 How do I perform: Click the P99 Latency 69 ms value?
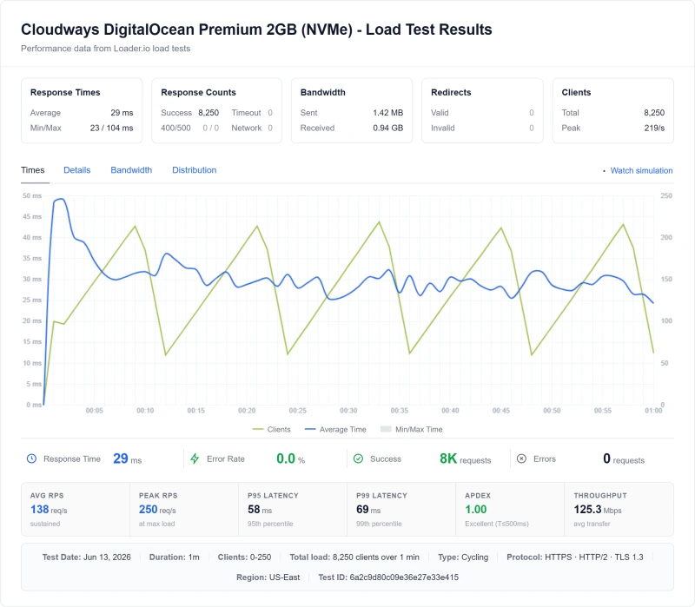pyautogui.click(x=368, y=510)
